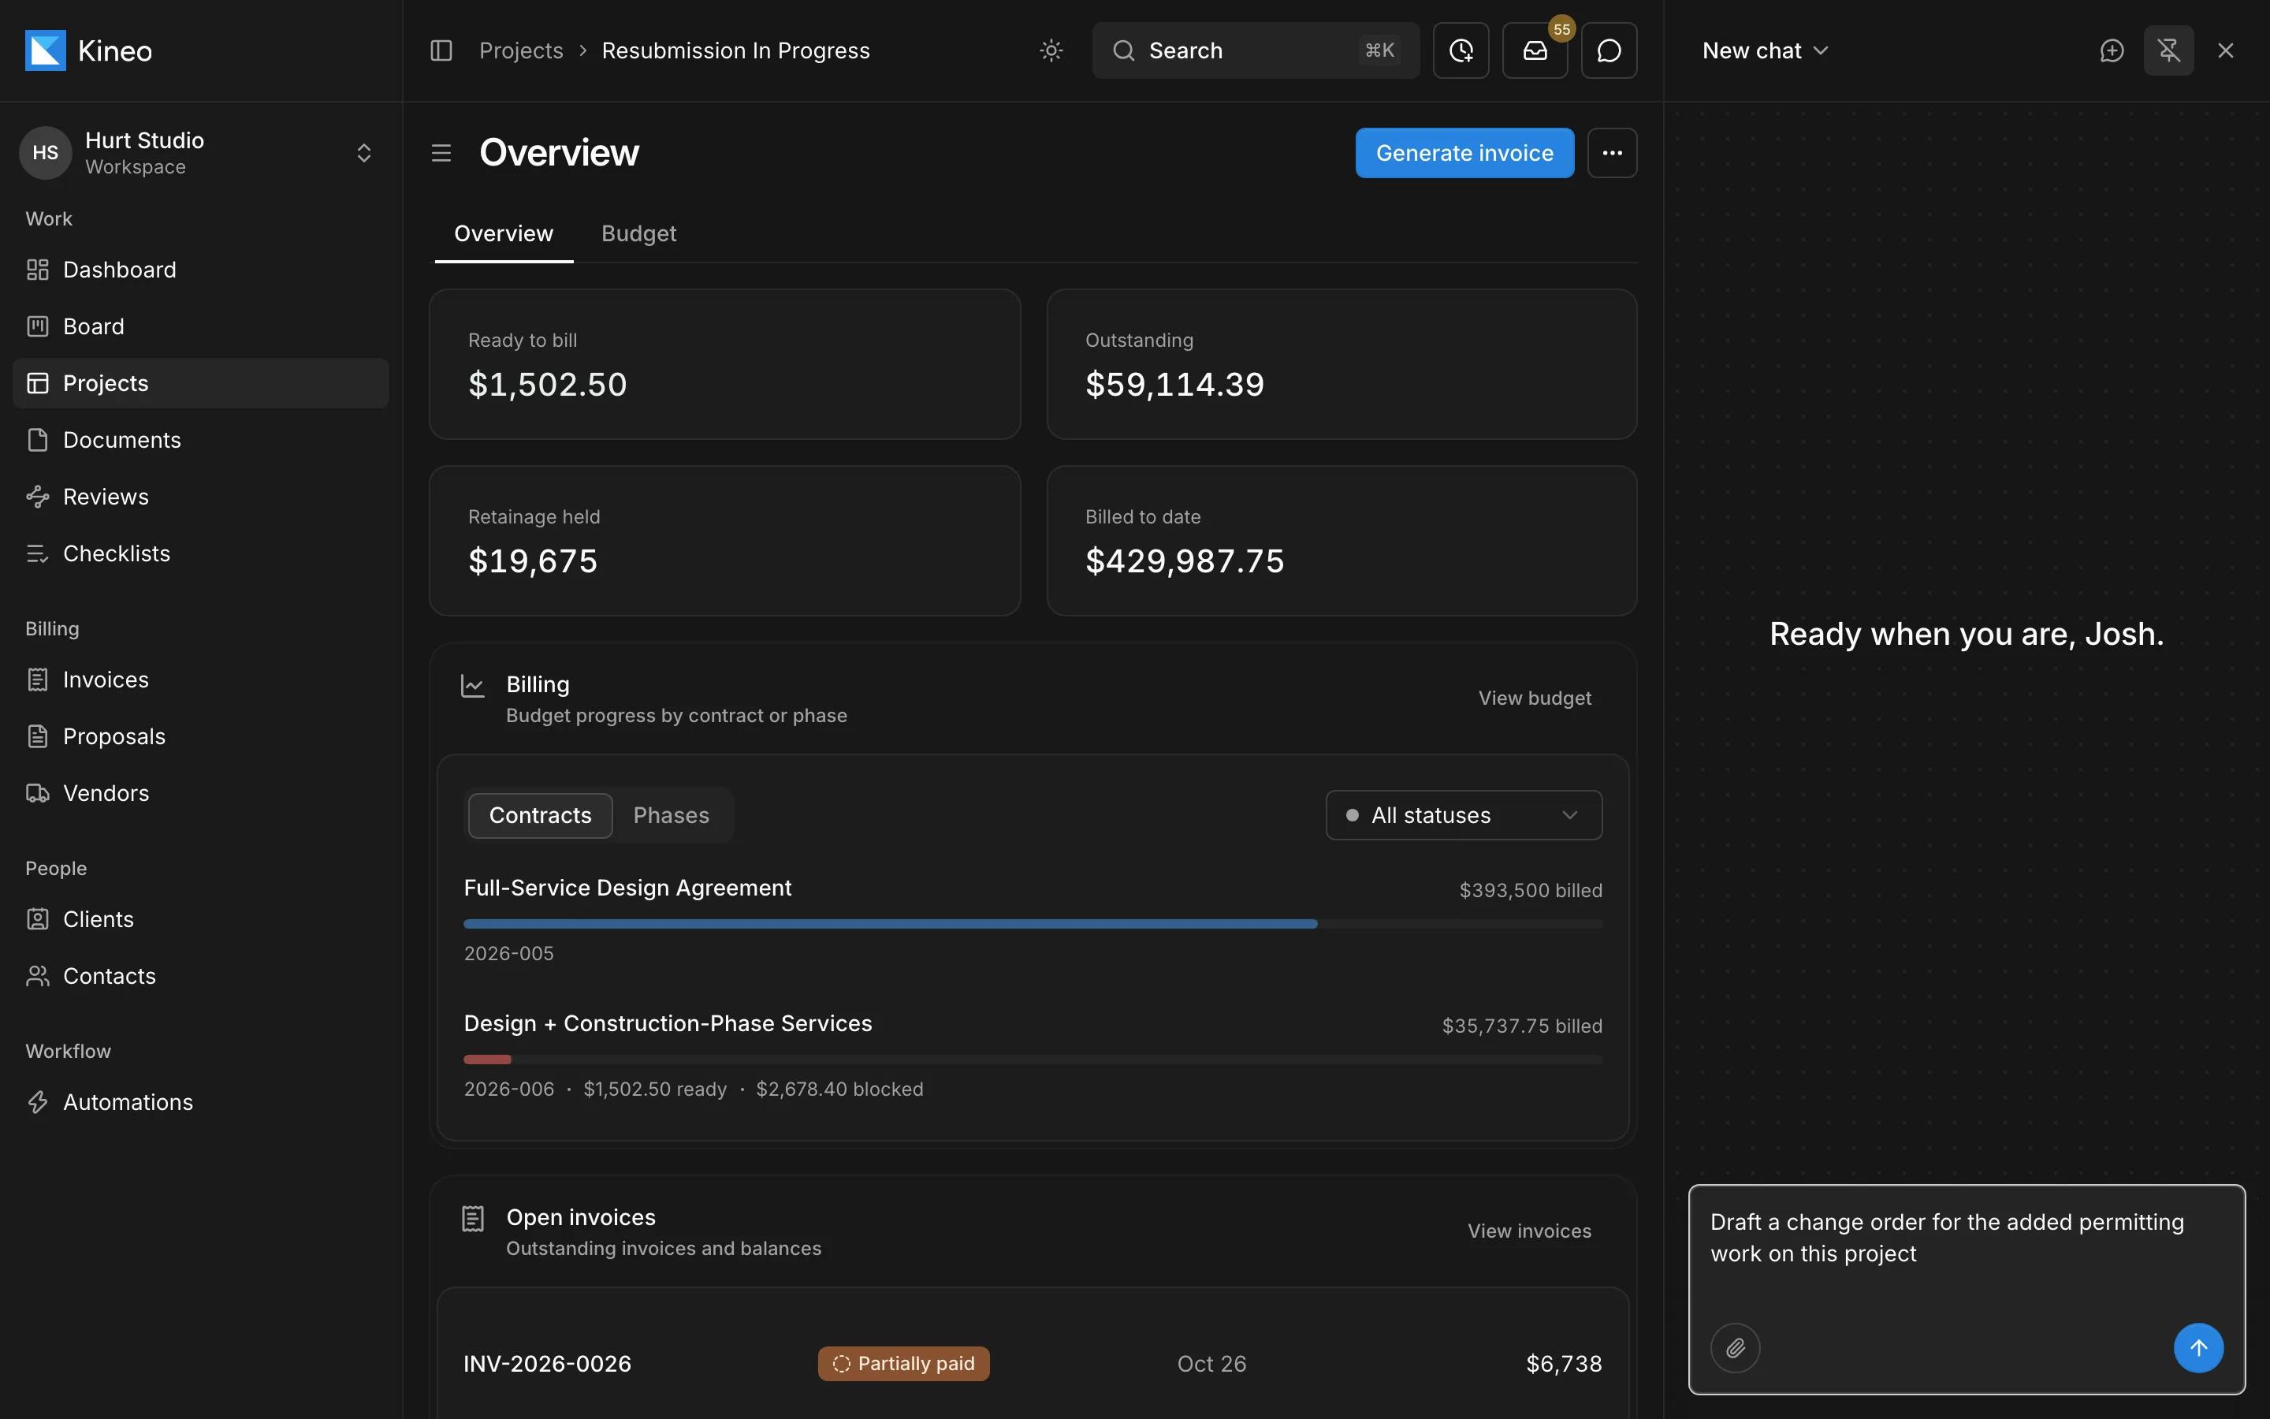Switch to the Budget tab
Viewport: 2270px width, 1419px height.
(638, 233)
